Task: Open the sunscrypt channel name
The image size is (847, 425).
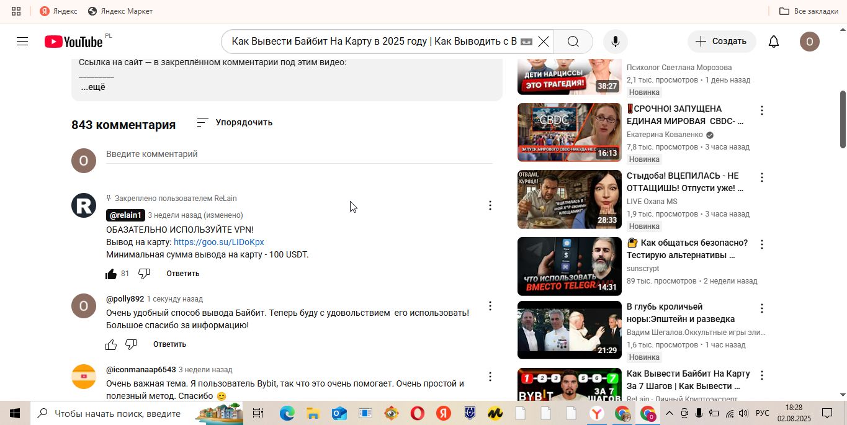Action: click(643, 269)
